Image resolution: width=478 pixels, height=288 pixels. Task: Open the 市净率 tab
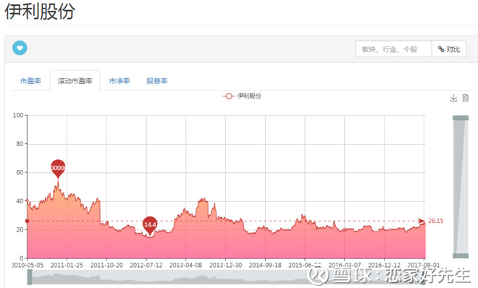click(119, 81)
